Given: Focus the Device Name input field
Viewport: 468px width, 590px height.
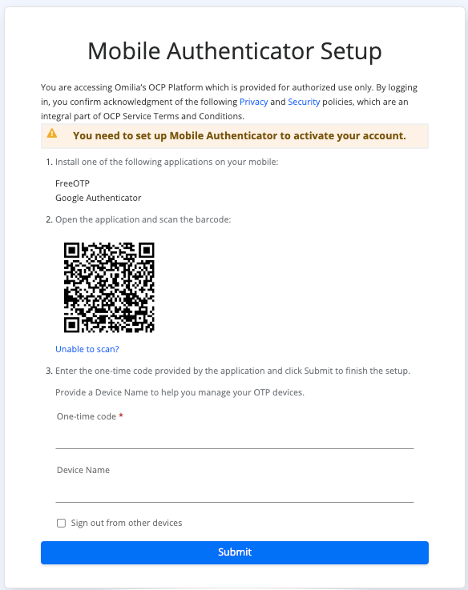Looking at the screenshot, I should (234, 492).
